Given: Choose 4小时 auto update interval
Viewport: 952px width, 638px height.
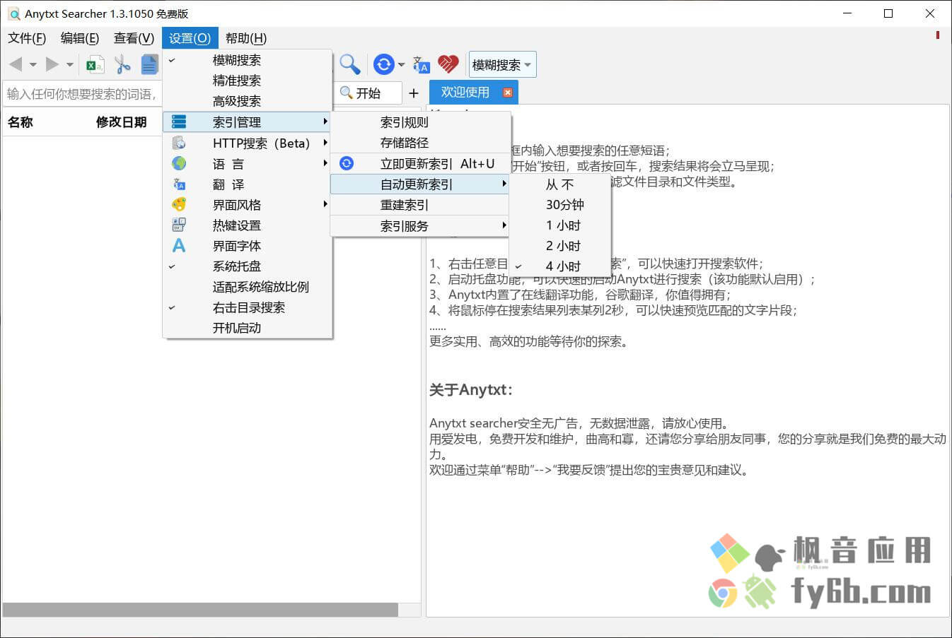Looking at the screenshot, I should (559, 266).
